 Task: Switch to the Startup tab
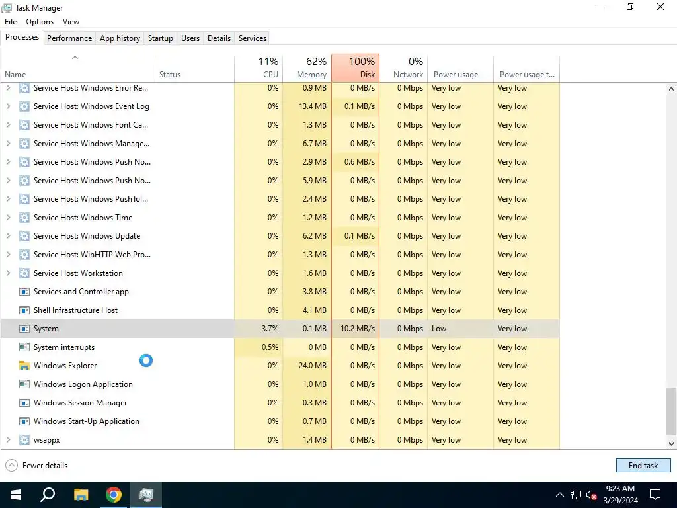(x=161, y=38)
